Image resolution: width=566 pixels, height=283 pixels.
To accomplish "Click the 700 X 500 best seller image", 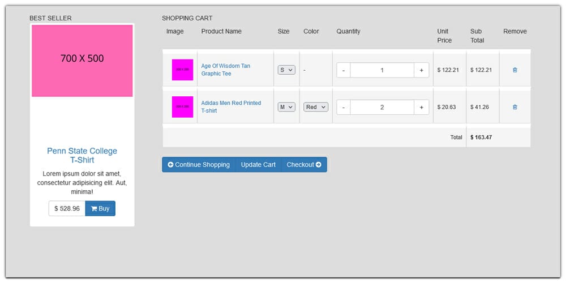I will [x=82, y=61].
